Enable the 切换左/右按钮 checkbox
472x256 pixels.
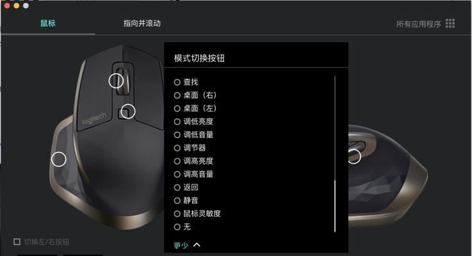(x=17, y=241)
